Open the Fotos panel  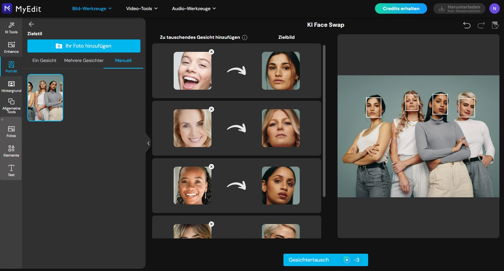11,132
